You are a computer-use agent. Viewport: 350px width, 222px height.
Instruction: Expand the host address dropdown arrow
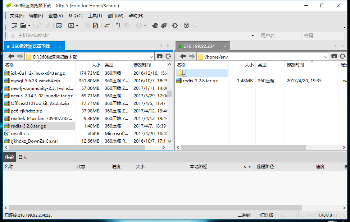[x=253, y=36]
